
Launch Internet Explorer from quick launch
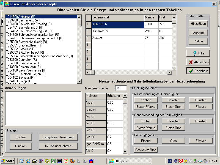[28, 161]
